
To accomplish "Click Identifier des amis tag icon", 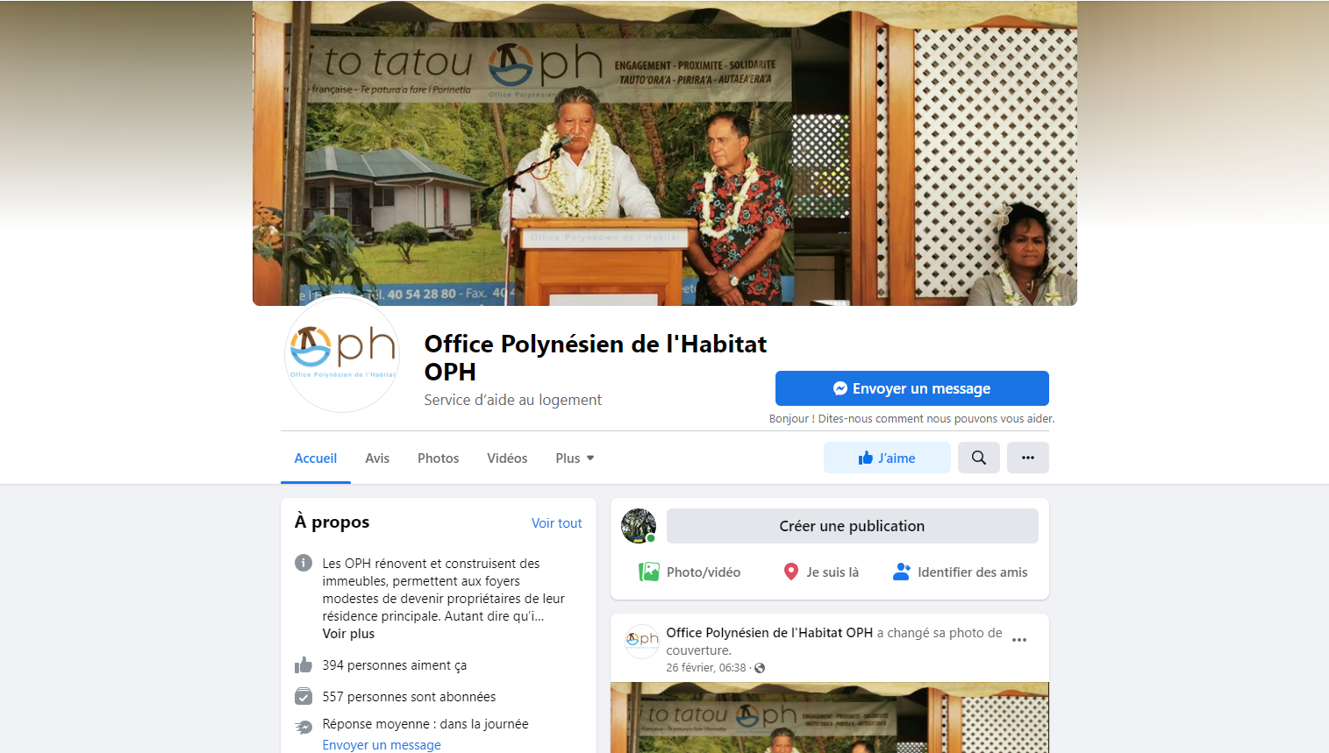I will tap(902, 572).
